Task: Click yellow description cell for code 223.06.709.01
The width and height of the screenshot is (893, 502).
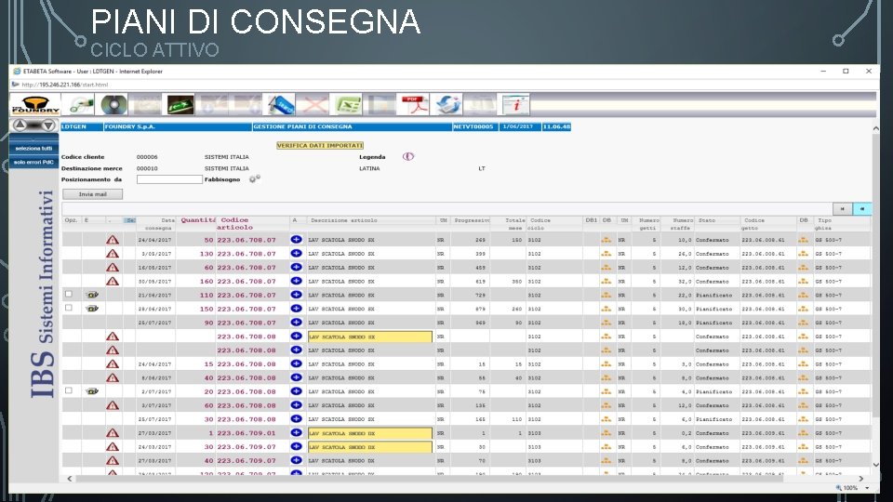Action: click(x=370, y=433)
